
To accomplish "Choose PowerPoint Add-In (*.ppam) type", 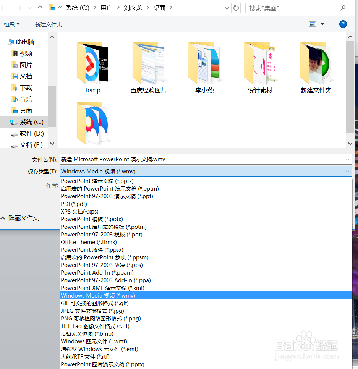I will tap(206, 272).
